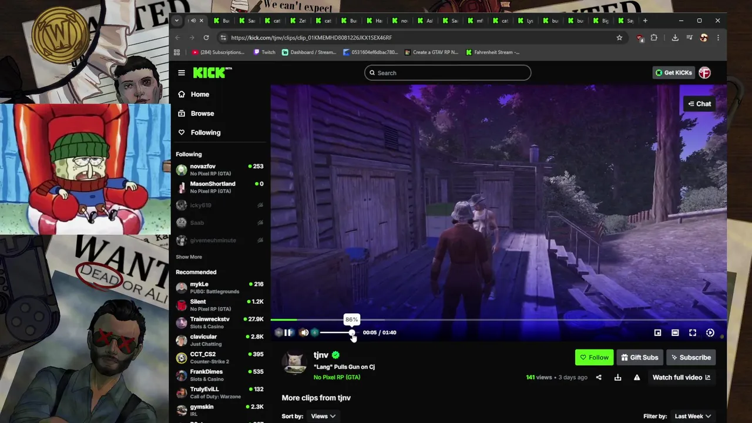Report the clip with warning icon
Image resolution: width=752 pixels, height=423 pixels.
coord(637,377)
